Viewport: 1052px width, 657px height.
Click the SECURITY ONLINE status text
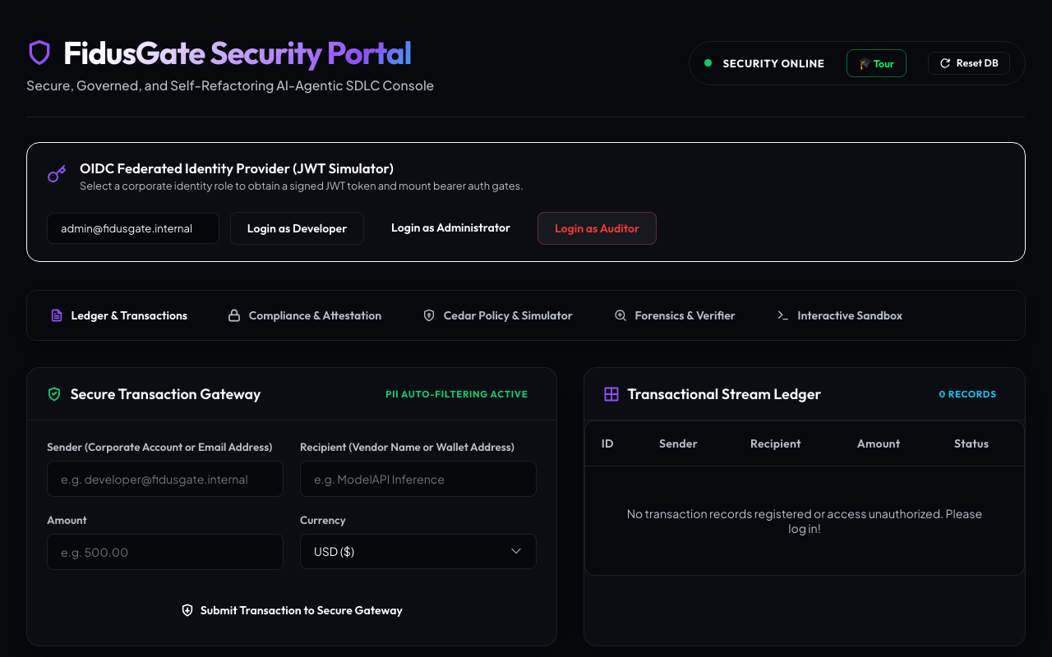(773, 63)
